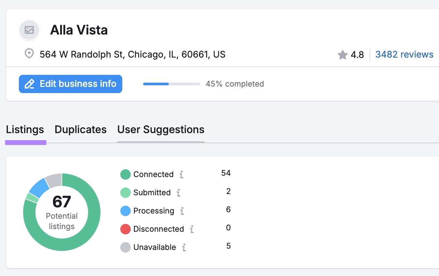Viewport: 439px width, 276px height.
Task: Click the red Disconnected legend dot
Action: [x=126, y=229]
